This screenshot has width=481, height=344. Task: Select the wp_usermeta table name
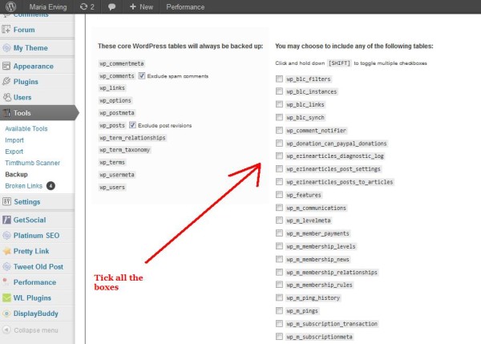(117, 175)
